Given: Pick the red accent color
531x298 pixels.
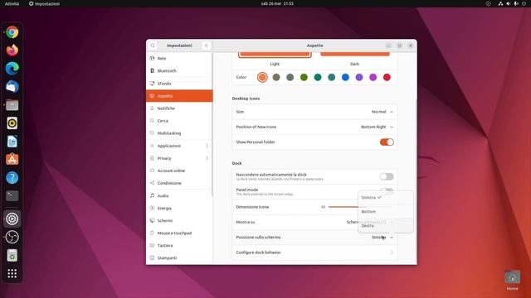Looking at the screenshot, I should tap(387, 77).
